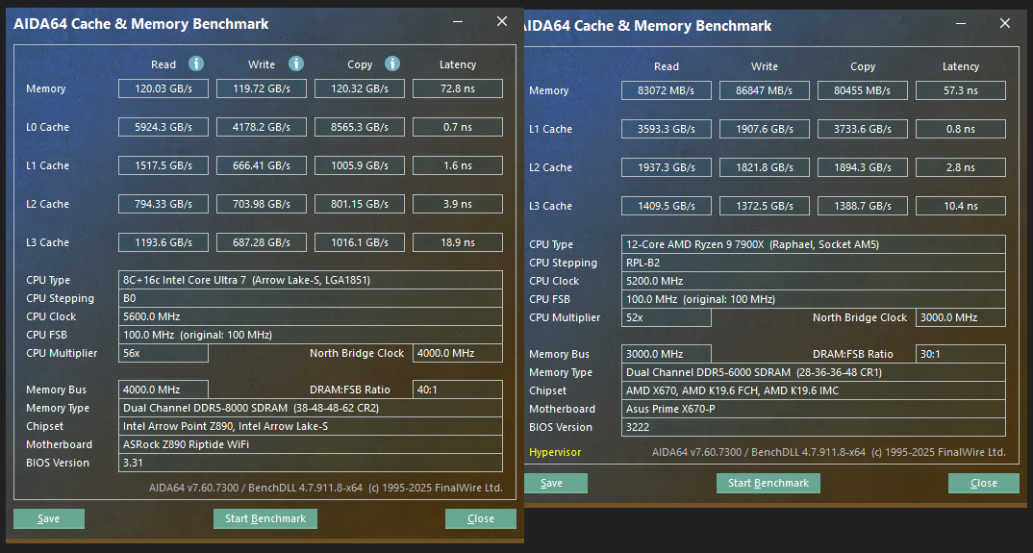Select L3 Cache read value 1409.5 GB/s
The image size is (1033, 553).
(666, 206)
